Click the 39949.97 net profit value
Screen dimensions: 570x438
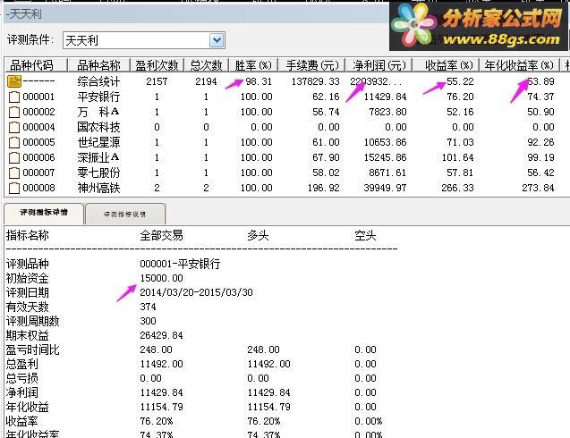tap(385, 188)
